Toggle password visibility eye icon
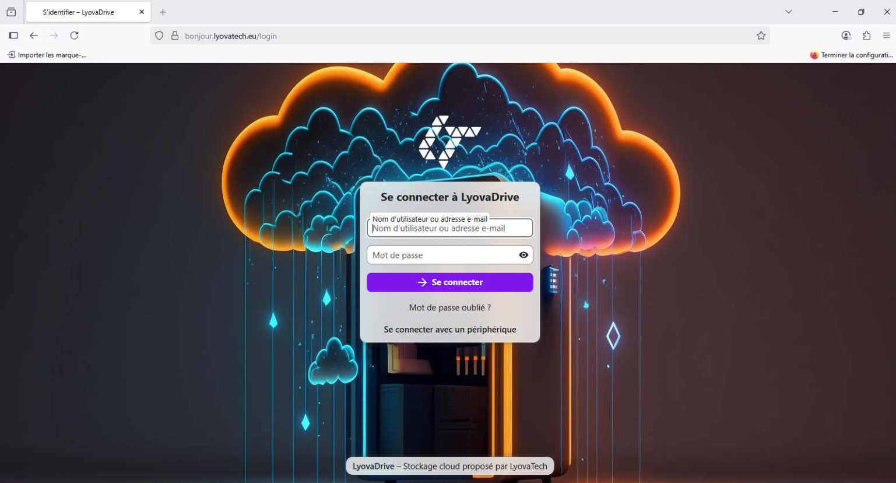Image resolution: width=896 pixels, height=483 pixels. coord(523,255)
